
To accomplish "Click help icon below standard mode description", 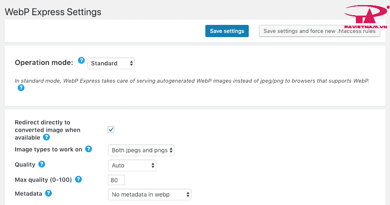I will point(21,88).
